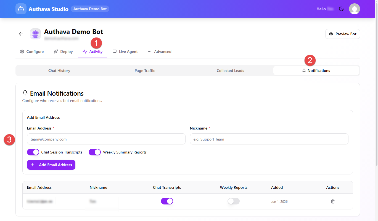Click the Nickname column header
Screen dimensions: 378x221
point(98,187)
